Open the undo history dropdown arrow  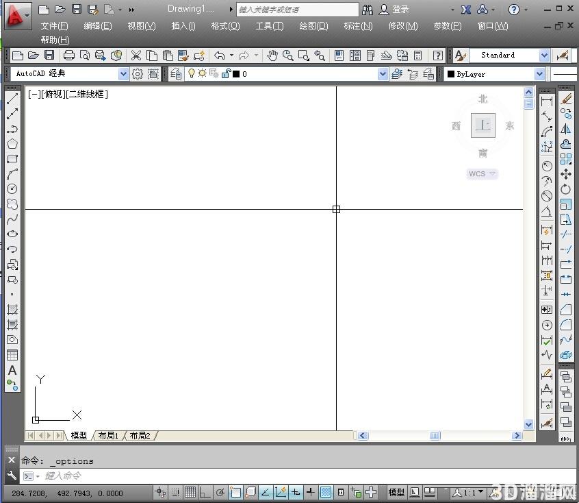click(x=231, y=56)
